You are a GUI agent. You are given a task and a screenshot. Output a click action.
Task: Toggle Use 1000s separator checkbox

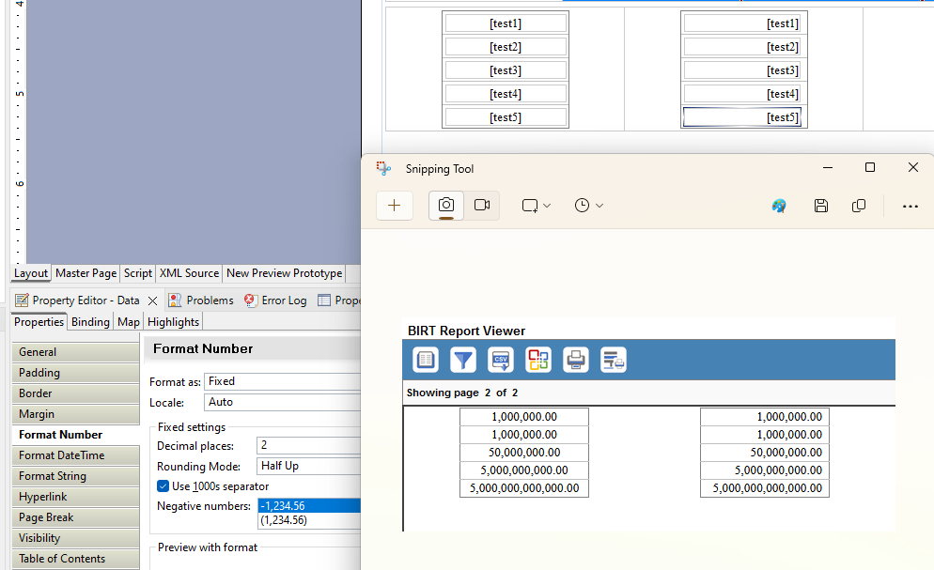point(163,486)
